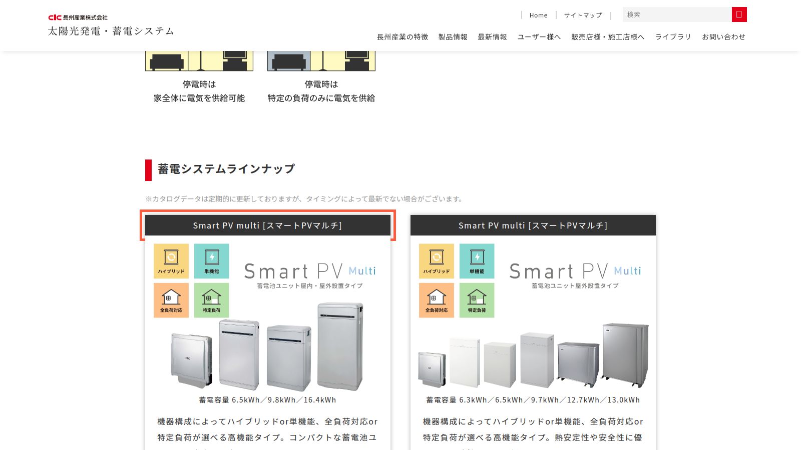Click 単機能 icon in left product card
The height and width of the screenshot is (450, 801).
[x=211, y=261]
